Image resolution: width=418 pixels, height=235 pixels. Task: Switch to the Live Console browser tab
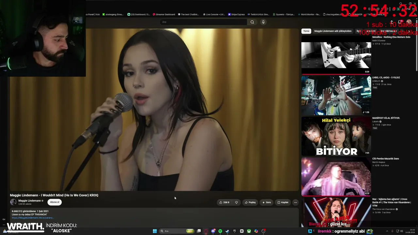[214, 14]
